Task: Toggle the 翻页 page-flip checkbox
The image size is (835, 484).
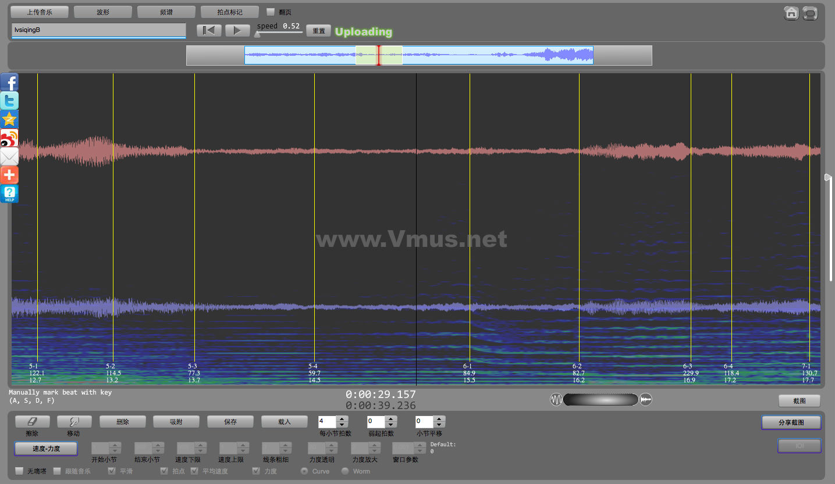Action: coord(271,12)
